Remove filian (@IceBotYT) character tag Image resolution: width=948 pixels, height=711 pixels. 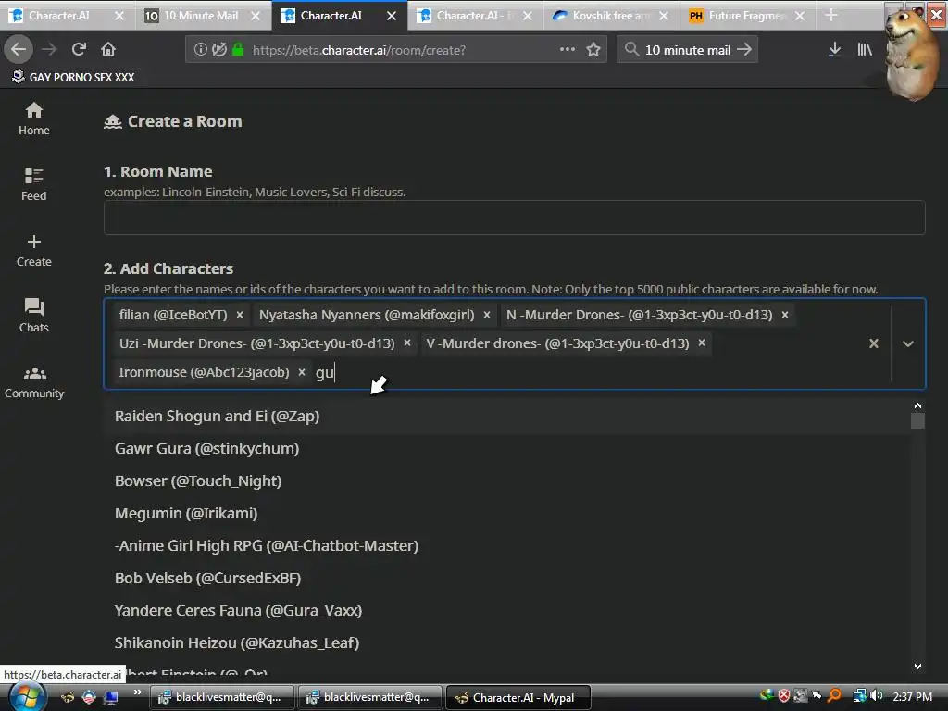[x=240, y=315]
